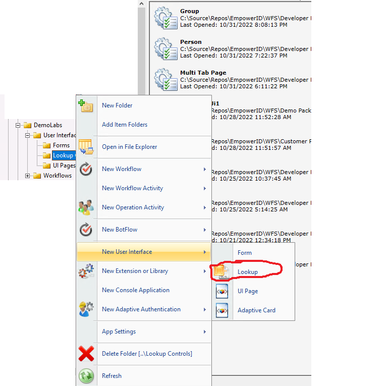Click the Adaptive Card submenu icon
Viewport: 388px width, 386px height.
point(222,310)
